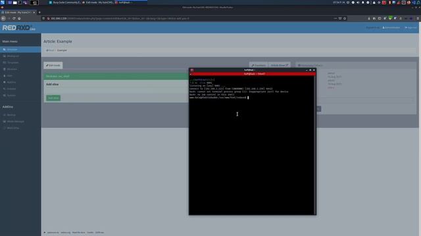421x236 pixels.
Task: Open Installer in the REDAXO main menu
Action: pos(20,89)
